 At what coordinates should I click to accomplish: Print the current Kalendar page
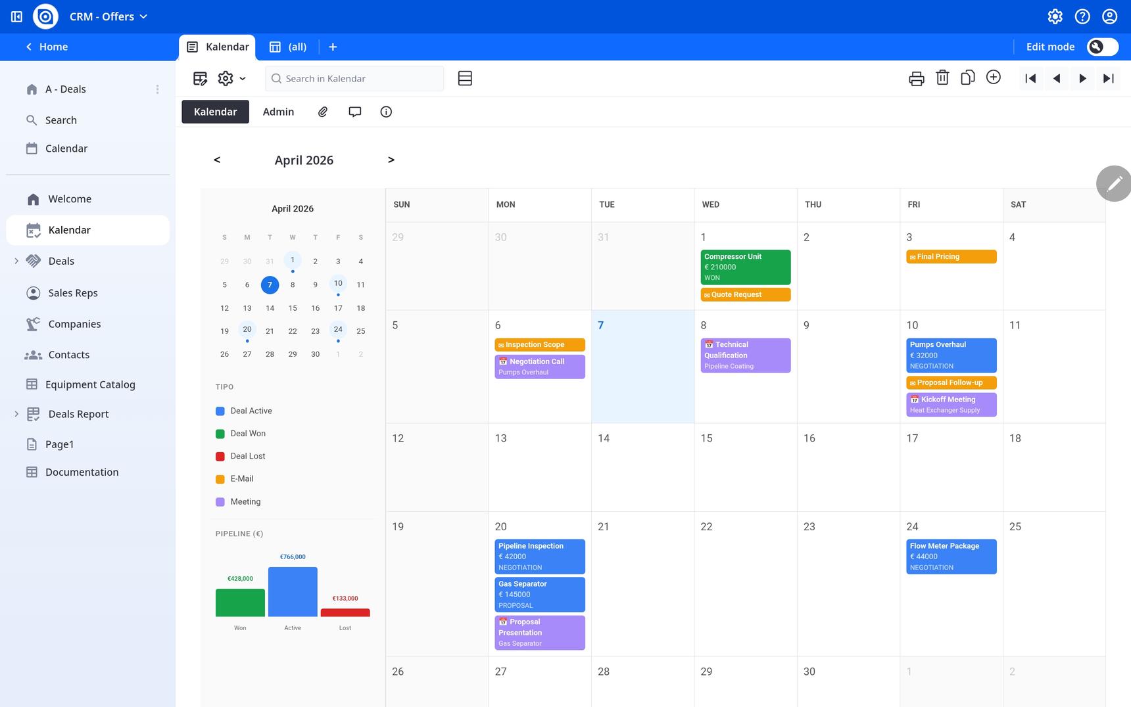[916, 79]
